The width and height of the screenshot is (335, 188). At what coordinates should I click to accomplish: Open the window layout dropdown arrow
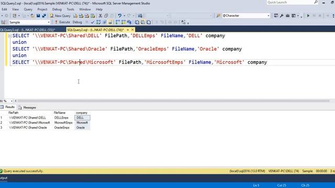298,16
